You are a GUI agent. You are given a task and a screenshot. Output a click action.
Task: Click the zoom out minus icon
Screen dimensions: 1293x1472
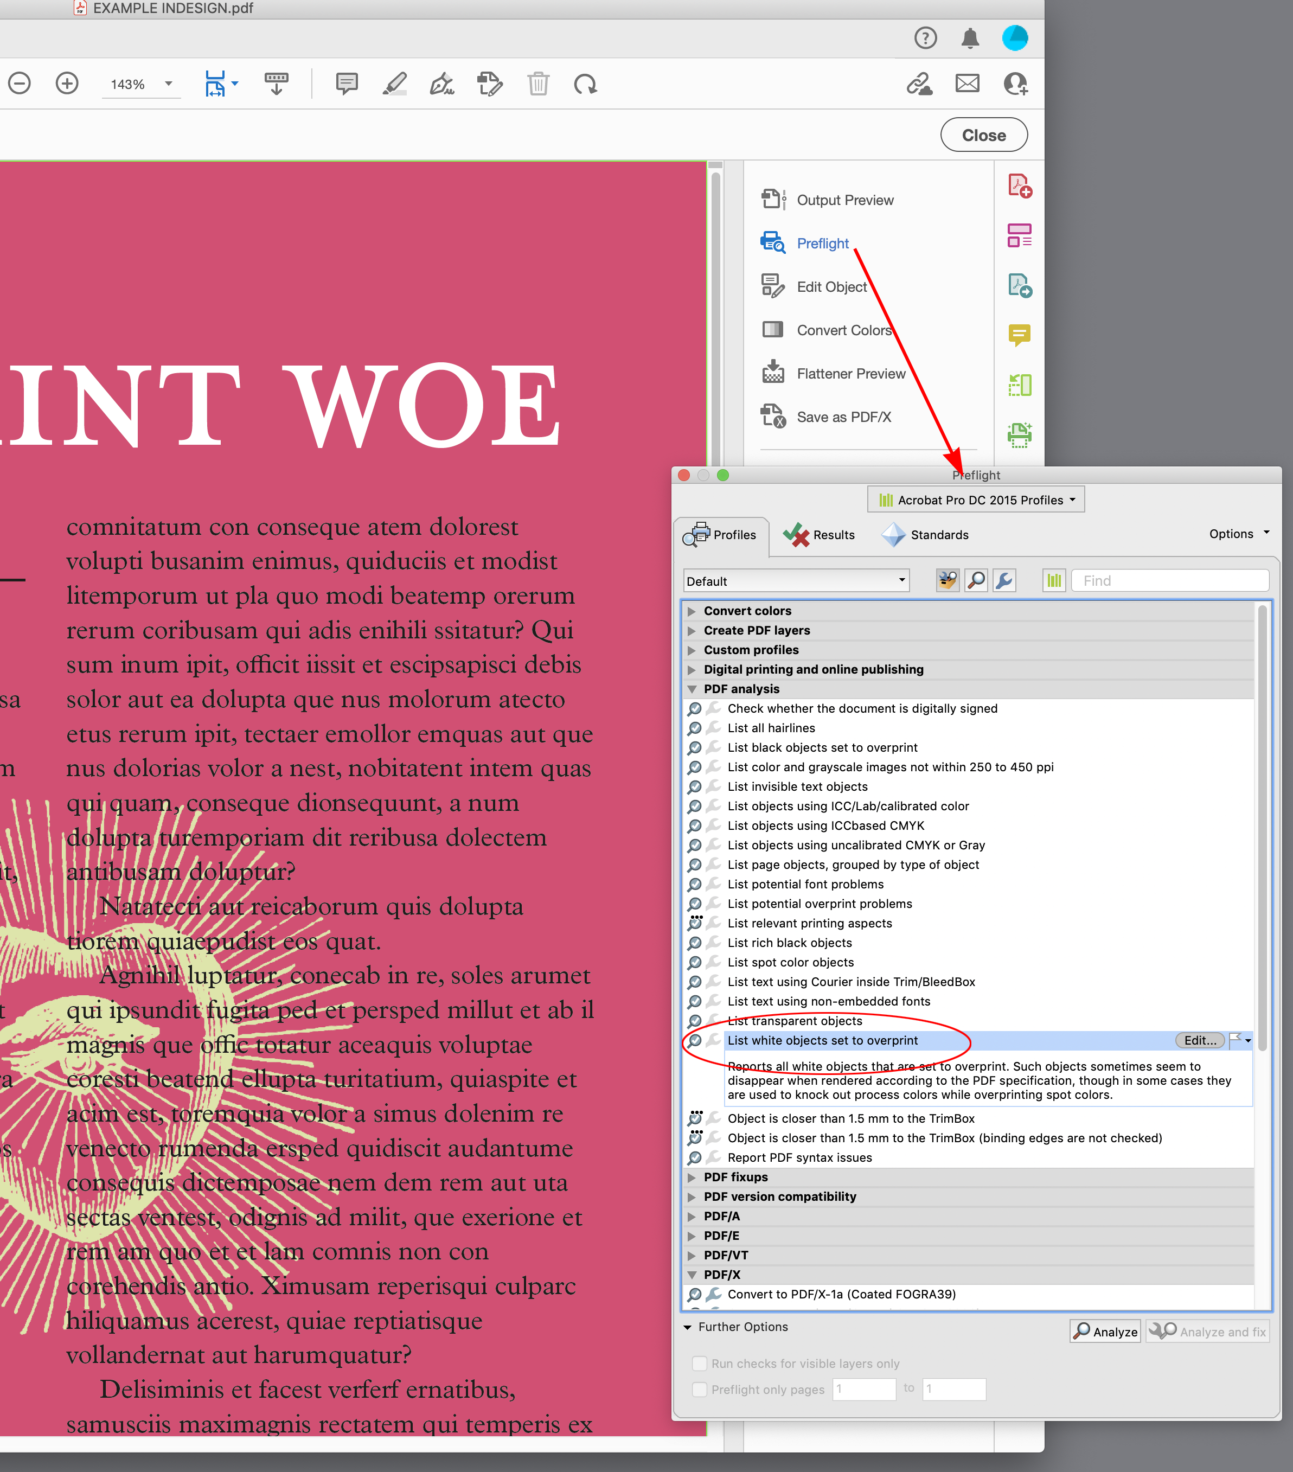[x=20, y=83]
